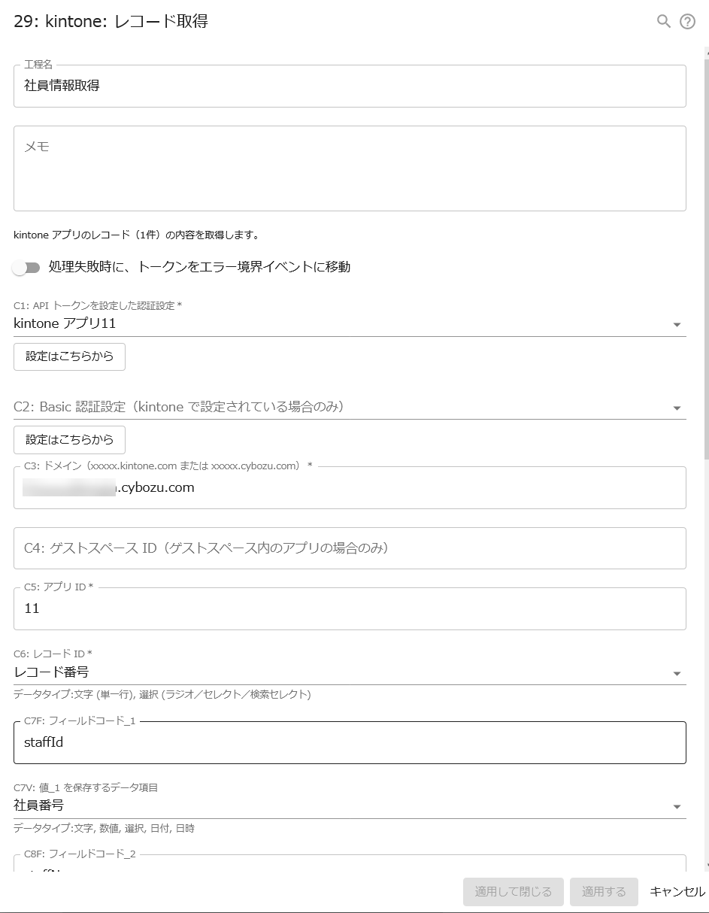Open the C7V 値_1 data item dropdown
The width and height of the screenshot is (709, 913).
tap(677, 805)
